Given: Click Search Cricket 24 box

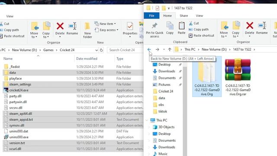Looking at the screenshot, I should pyautogui.click(x=125, y=50).
